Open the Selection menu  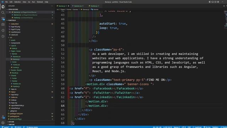click(17, 2)
